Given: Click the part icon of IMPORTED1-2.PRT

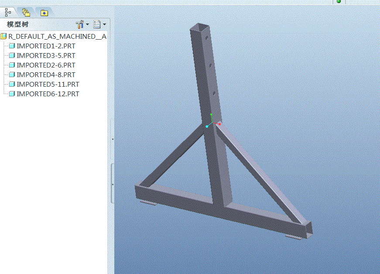Looking at the screenshot, I should pos(12,46).
